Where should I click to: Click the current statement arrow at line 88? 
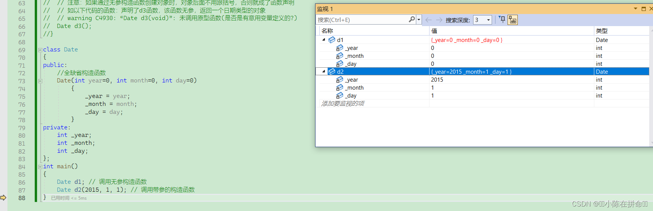coord(3,197)
